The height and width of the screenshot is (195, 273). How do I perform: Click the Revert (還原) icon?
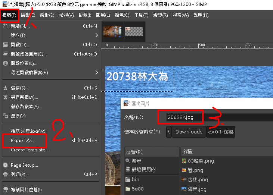click(x=5, y=116)
